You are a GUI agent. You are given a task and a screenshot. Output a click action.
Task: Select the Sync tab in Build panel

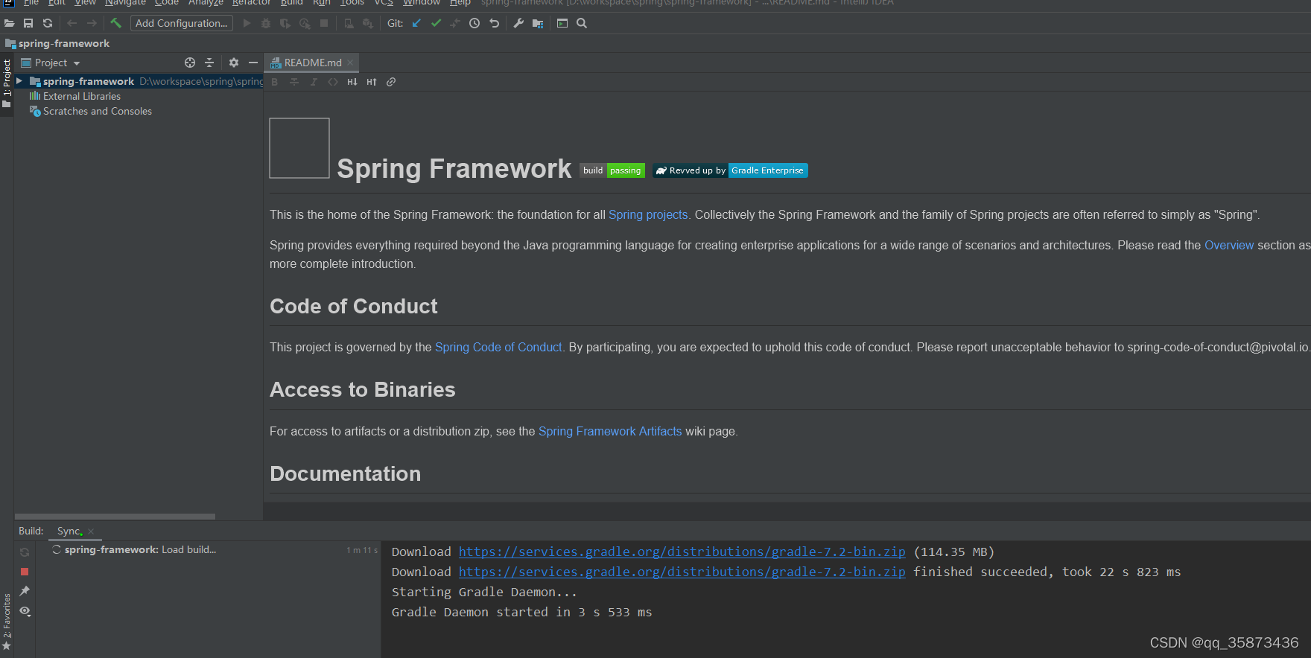pos(69,531)
